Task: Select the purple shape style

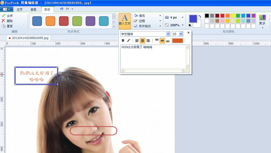Action: [90, 21]
